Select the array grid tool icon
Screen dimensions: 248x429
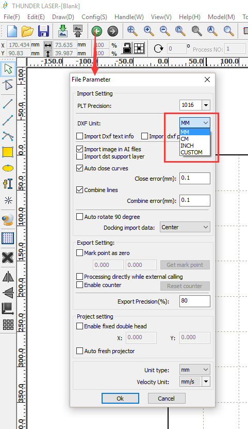[x=8, y=325]
